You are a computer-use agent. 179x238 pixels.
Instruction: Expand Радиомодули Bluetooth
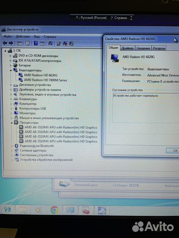tap(12, 146)
